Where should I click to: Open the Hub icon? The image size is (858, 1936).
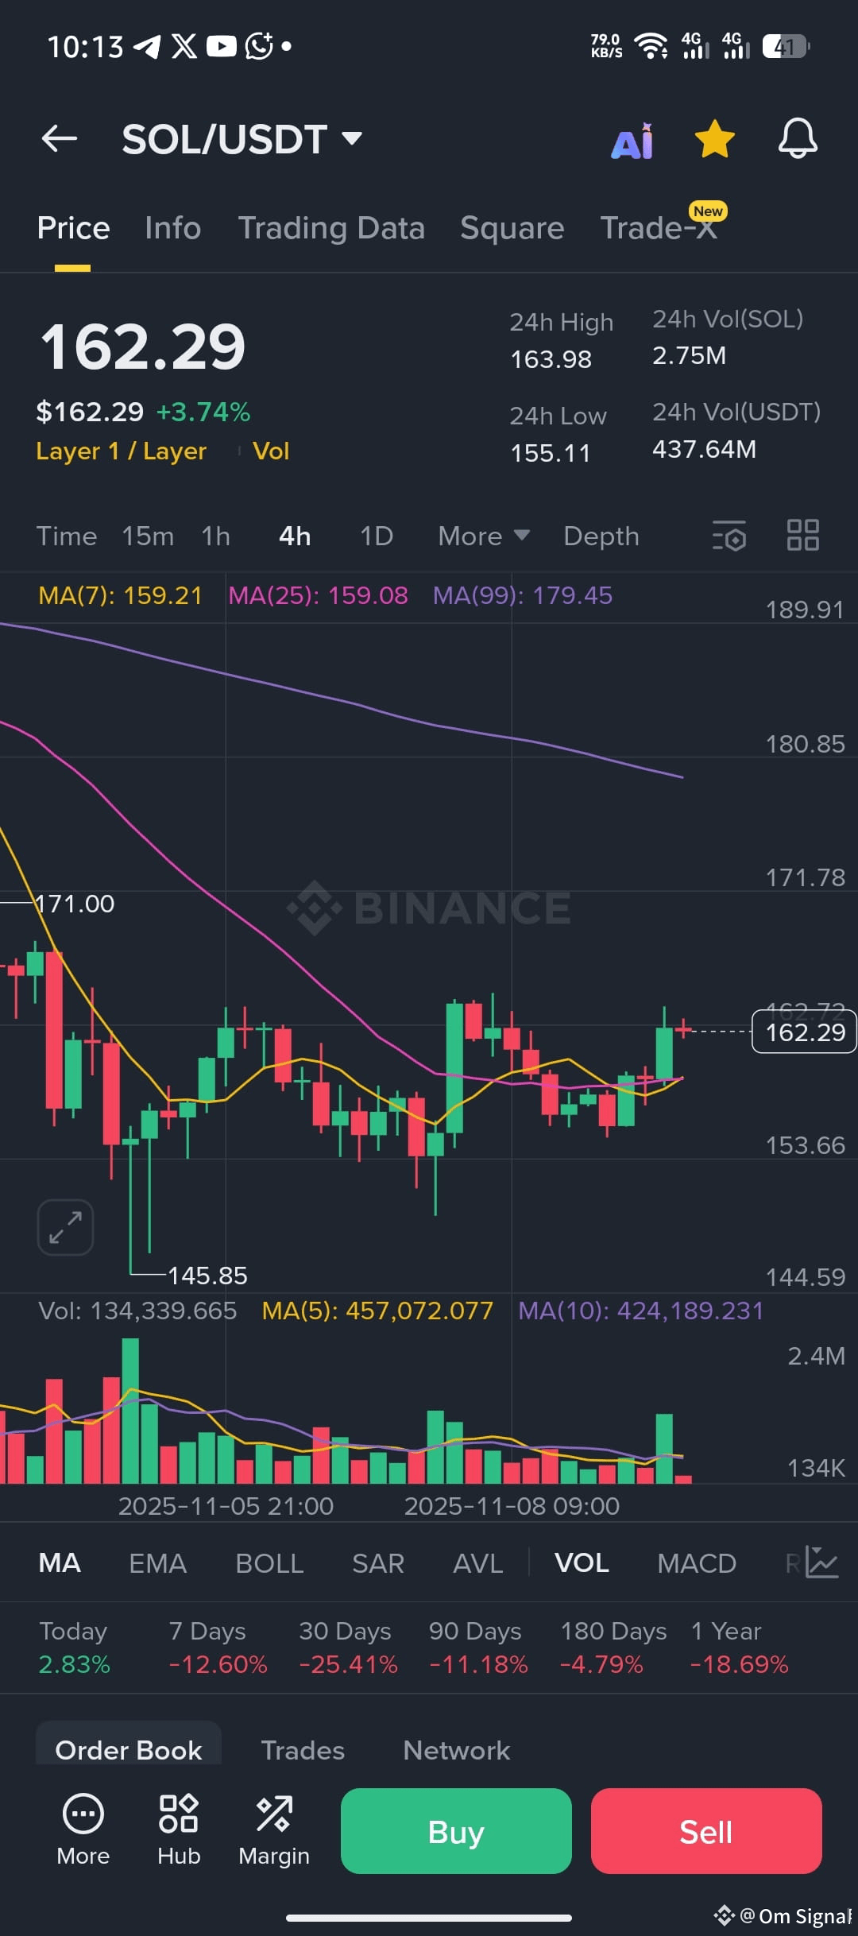coord(179,1830)
